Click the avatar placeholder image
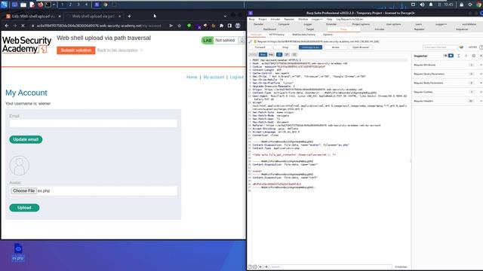Screen dimensions: 483x271 [20, 166]
